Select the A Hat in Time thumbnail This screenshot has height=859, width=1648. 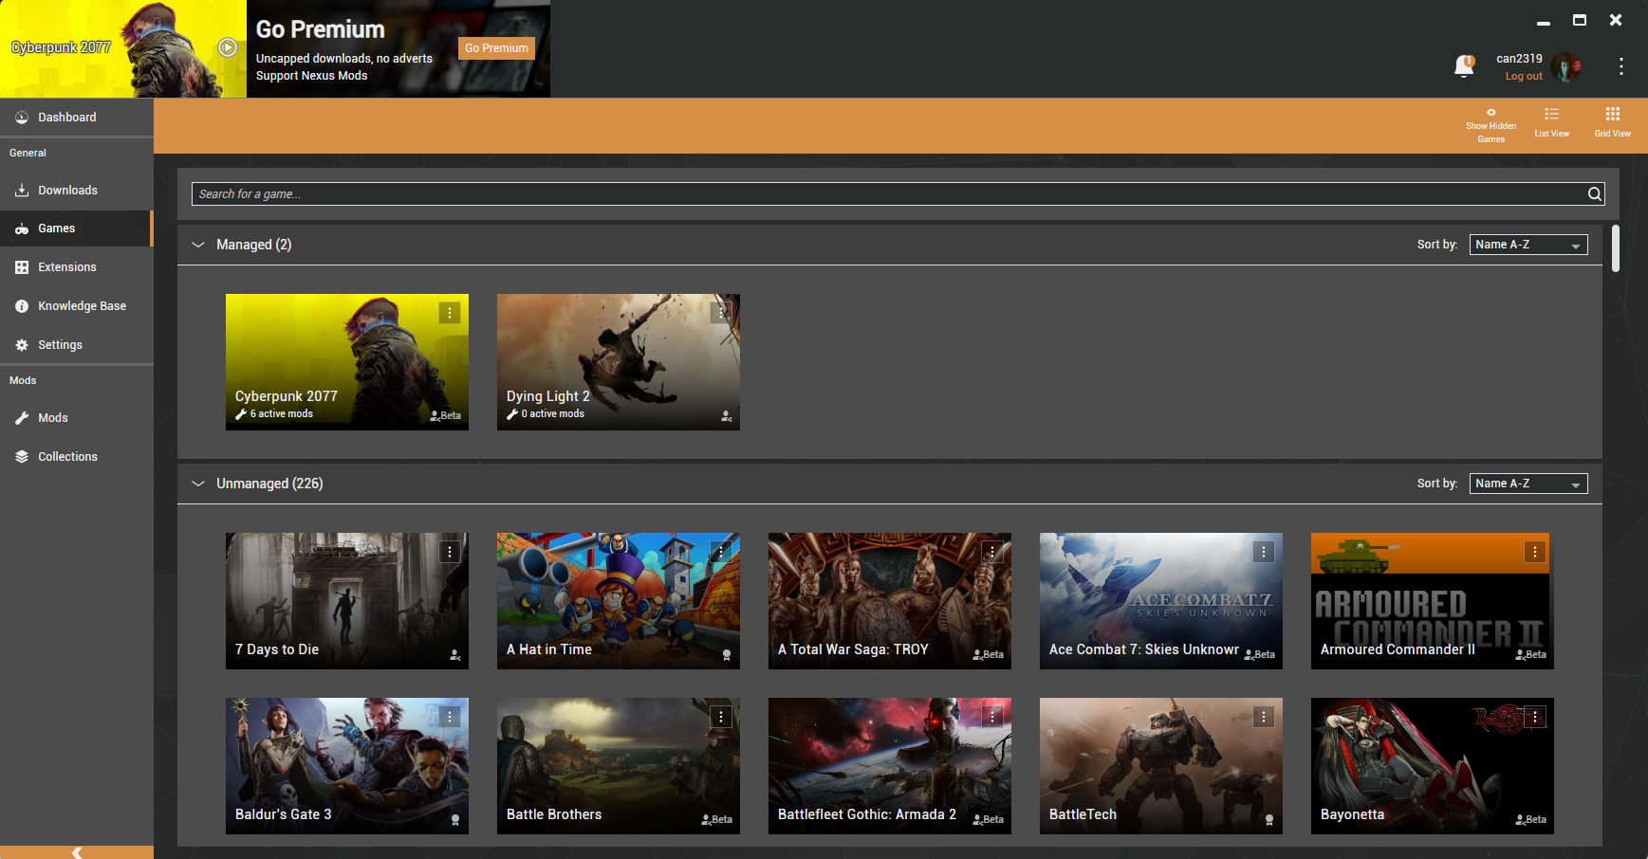[619, 601]
